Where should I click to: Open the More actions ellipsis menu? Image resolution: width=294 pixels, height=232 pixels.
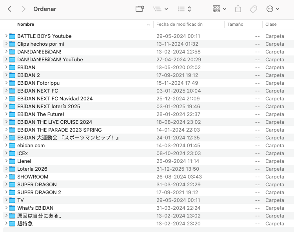pos(272,9)
